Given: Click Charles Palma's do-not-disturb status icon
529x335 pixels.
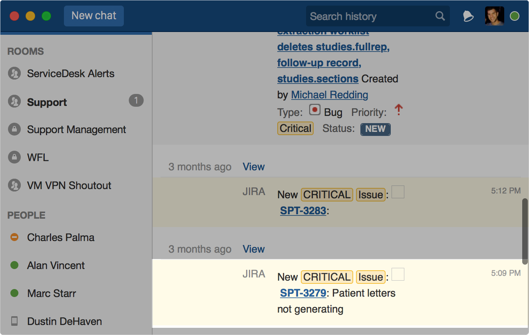Looking at the screenshot, I should pyautogui.click(x=14, y=237).
